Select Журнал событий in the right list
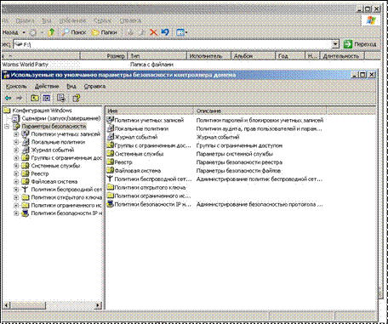The width and height of the screenshot is (388, 324). click(x=135, y=137)
